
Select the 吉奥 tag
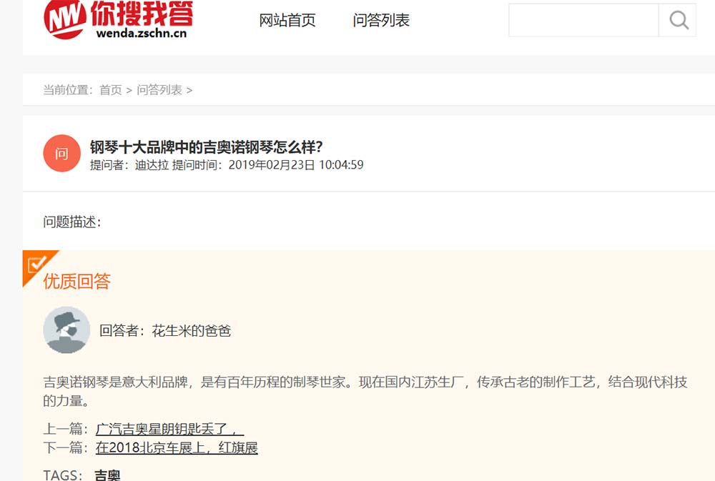(x=107, y=475)
